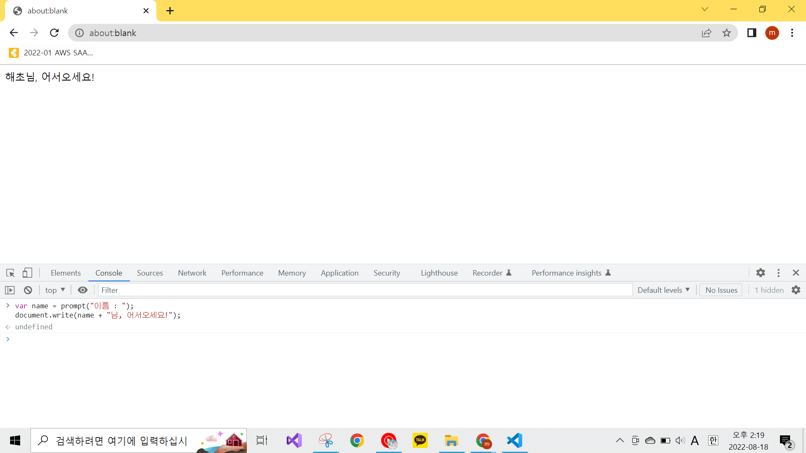
Task: Open DevTools three-dot customize menu
Action: pyautogui.click(x=778, y=273)
